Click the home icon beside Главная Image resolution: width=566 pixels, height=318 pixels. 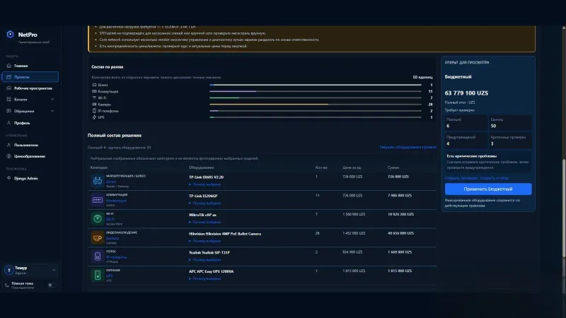pos(9,66)
